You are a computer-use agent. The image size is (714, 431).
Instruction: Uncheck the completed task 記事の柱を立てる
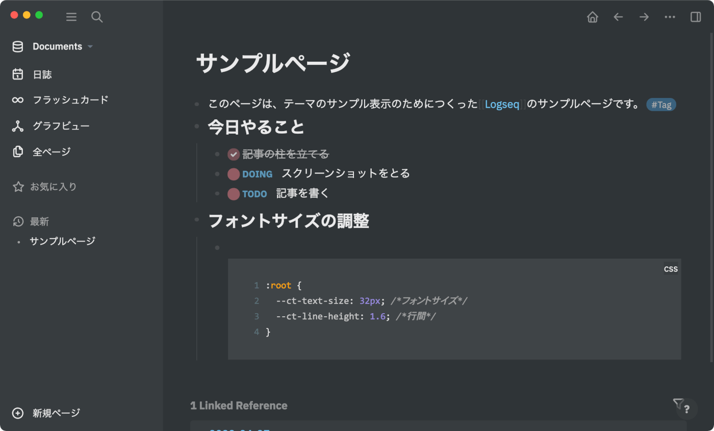[x=233, y=154]
